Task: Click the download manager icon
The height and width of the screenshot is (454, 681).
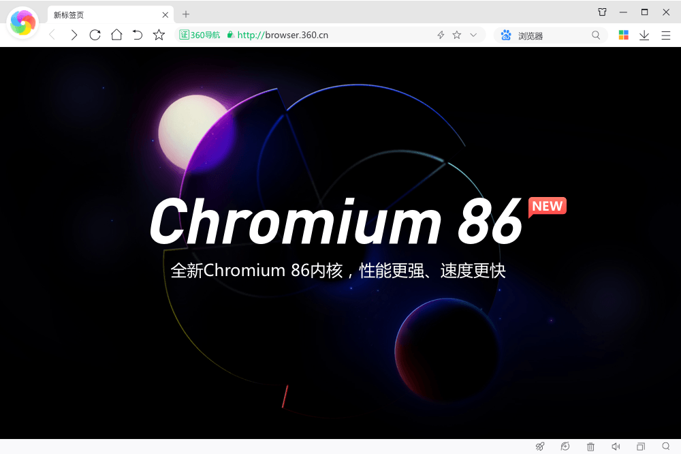Action: coord(644,35)
